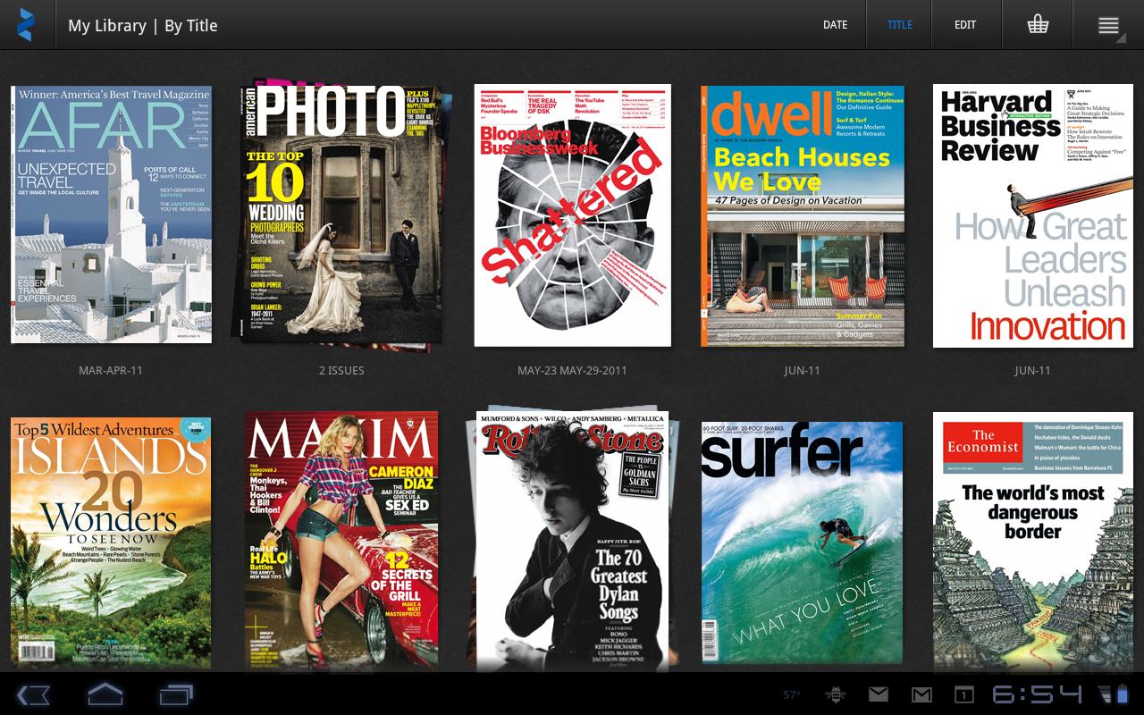Tap EDIT to manage your library

pyautogui.click(x=964, y=24)
